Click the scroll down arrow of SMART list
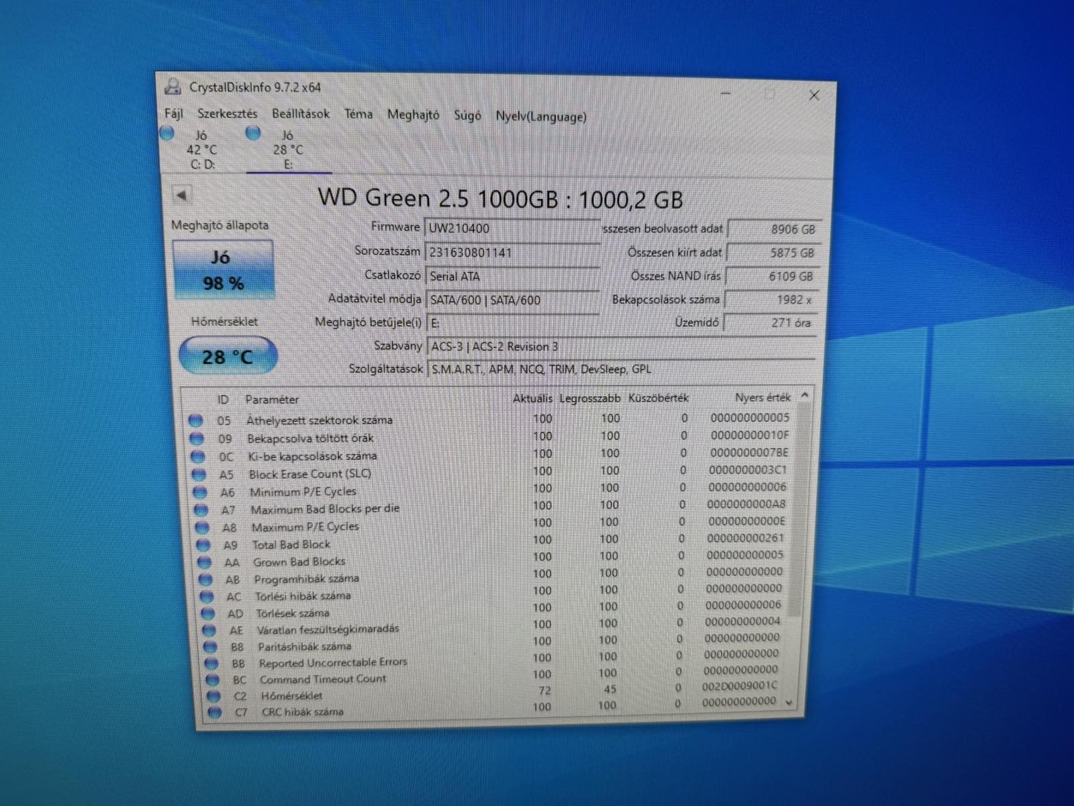The image size is (1074, 806). click(789, 703)
